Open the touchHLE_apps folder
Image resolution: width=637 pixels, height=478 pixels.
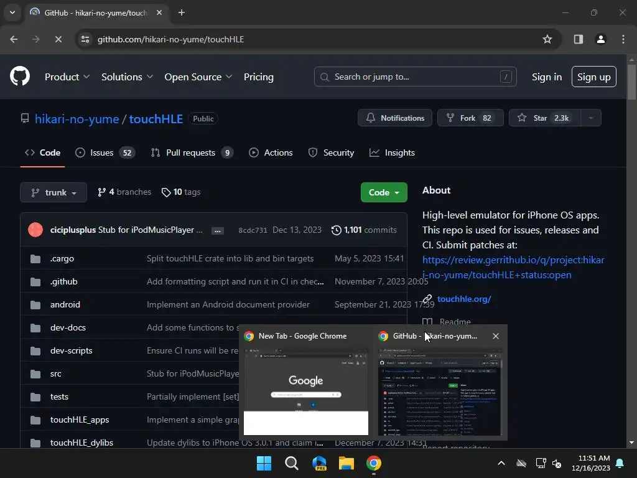(80, 419)
